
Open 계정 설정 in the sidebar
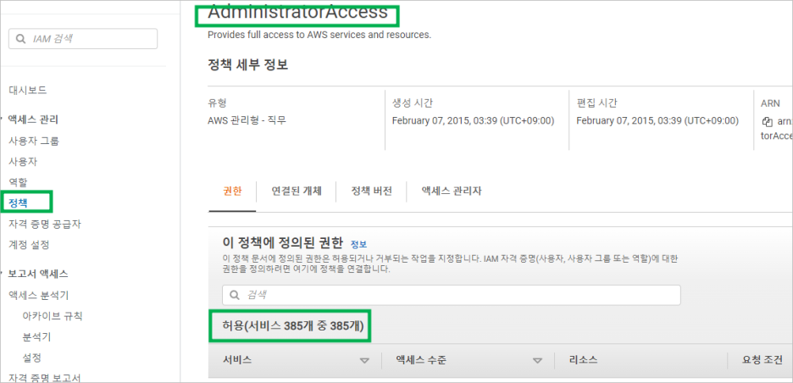(x=29, y=245)
